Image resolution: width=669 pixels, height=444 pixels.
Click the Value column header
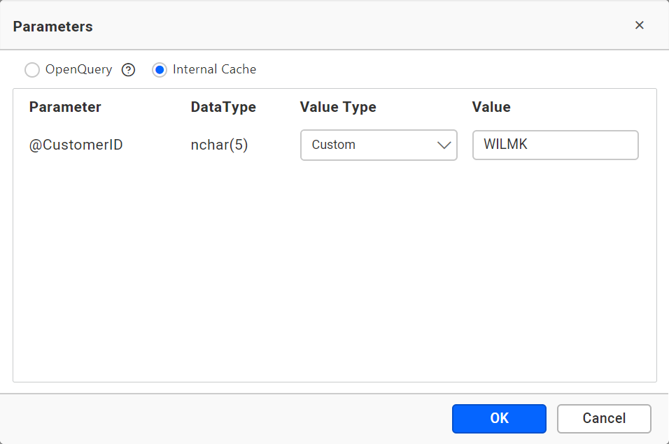(x=491, y=107)
